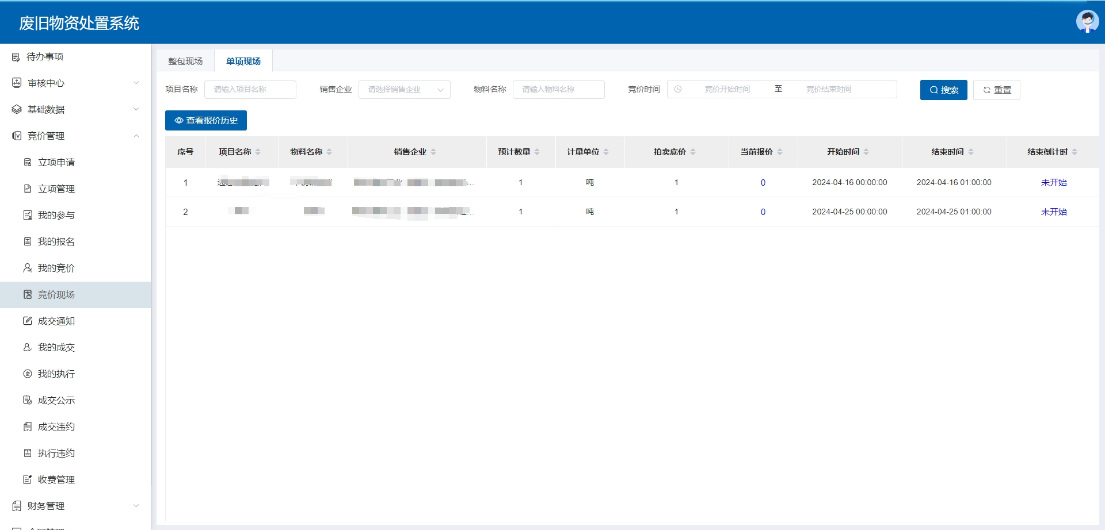Viewport: 1105px width, 530px height.
Task: Click the clock icon in 竞价时间 field
Action: tap(678, 89)
